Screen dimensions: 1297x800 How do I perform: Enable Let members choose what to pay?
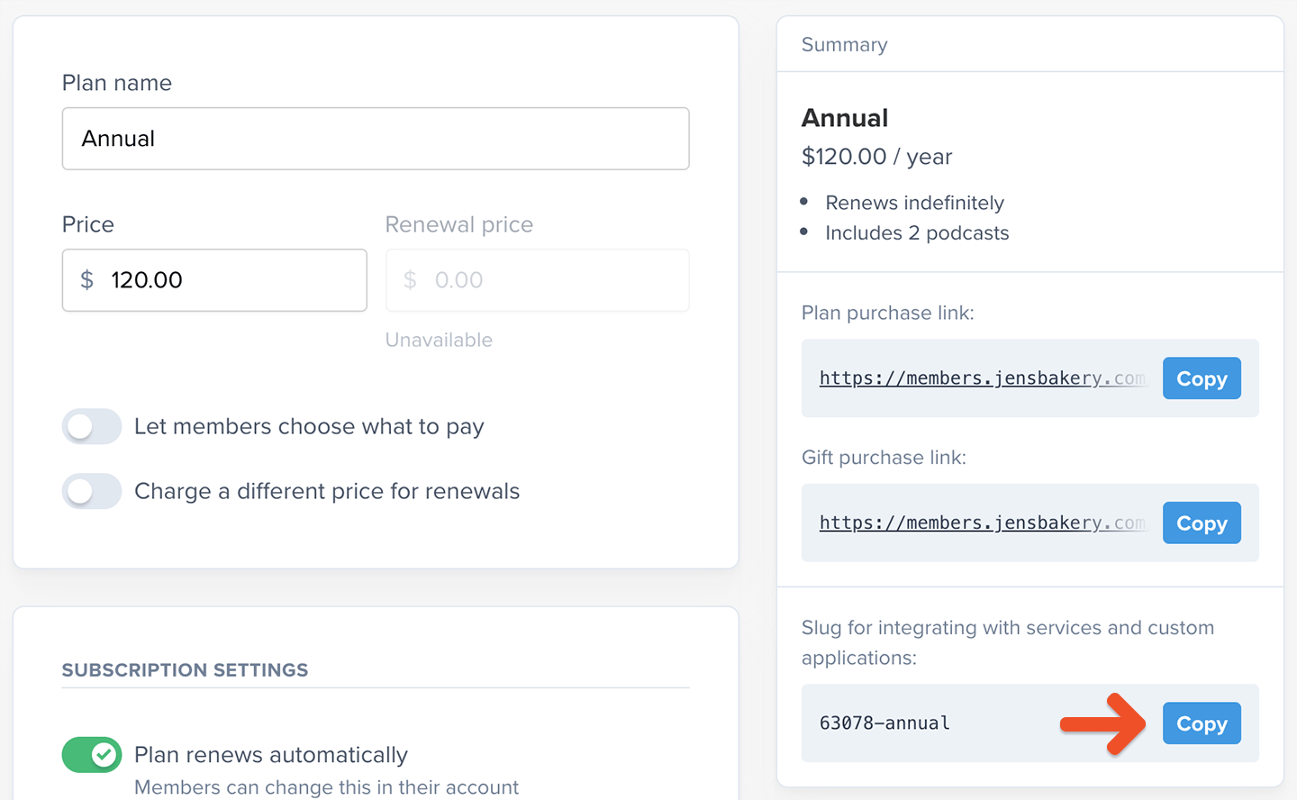[92, 426]
